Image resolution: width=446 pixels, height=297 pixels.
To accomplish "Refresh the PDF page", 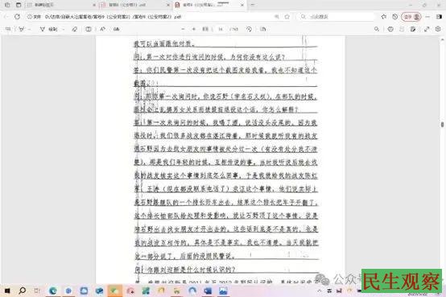I will (x=18, y=17).
